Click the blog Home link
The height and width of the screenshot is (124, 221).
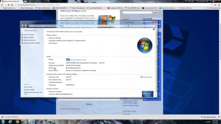pos(89,104)
